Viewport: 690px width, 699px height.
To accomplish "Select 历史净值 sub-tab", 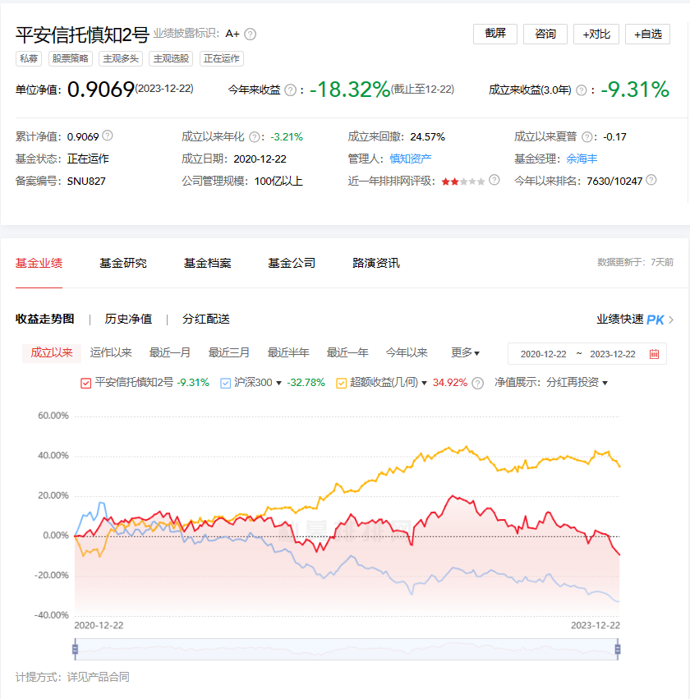I will (128, 319).
